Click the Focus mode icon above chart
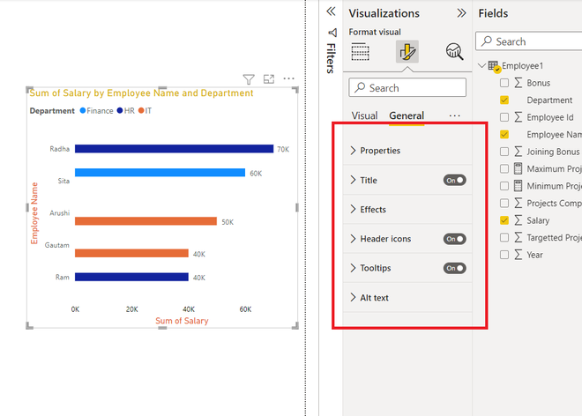Image resolution: width=582 pixels, height=416 pixels. click(269, 79)
